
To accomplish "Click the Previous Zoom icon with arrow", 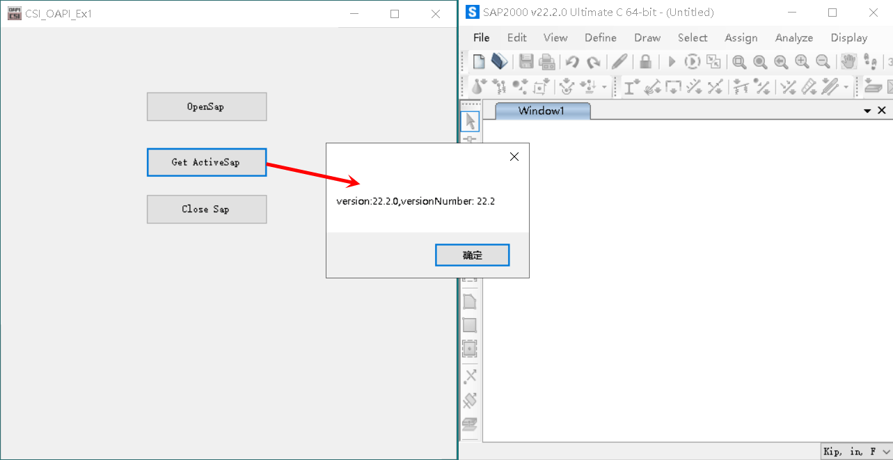I will coord(781,62).
